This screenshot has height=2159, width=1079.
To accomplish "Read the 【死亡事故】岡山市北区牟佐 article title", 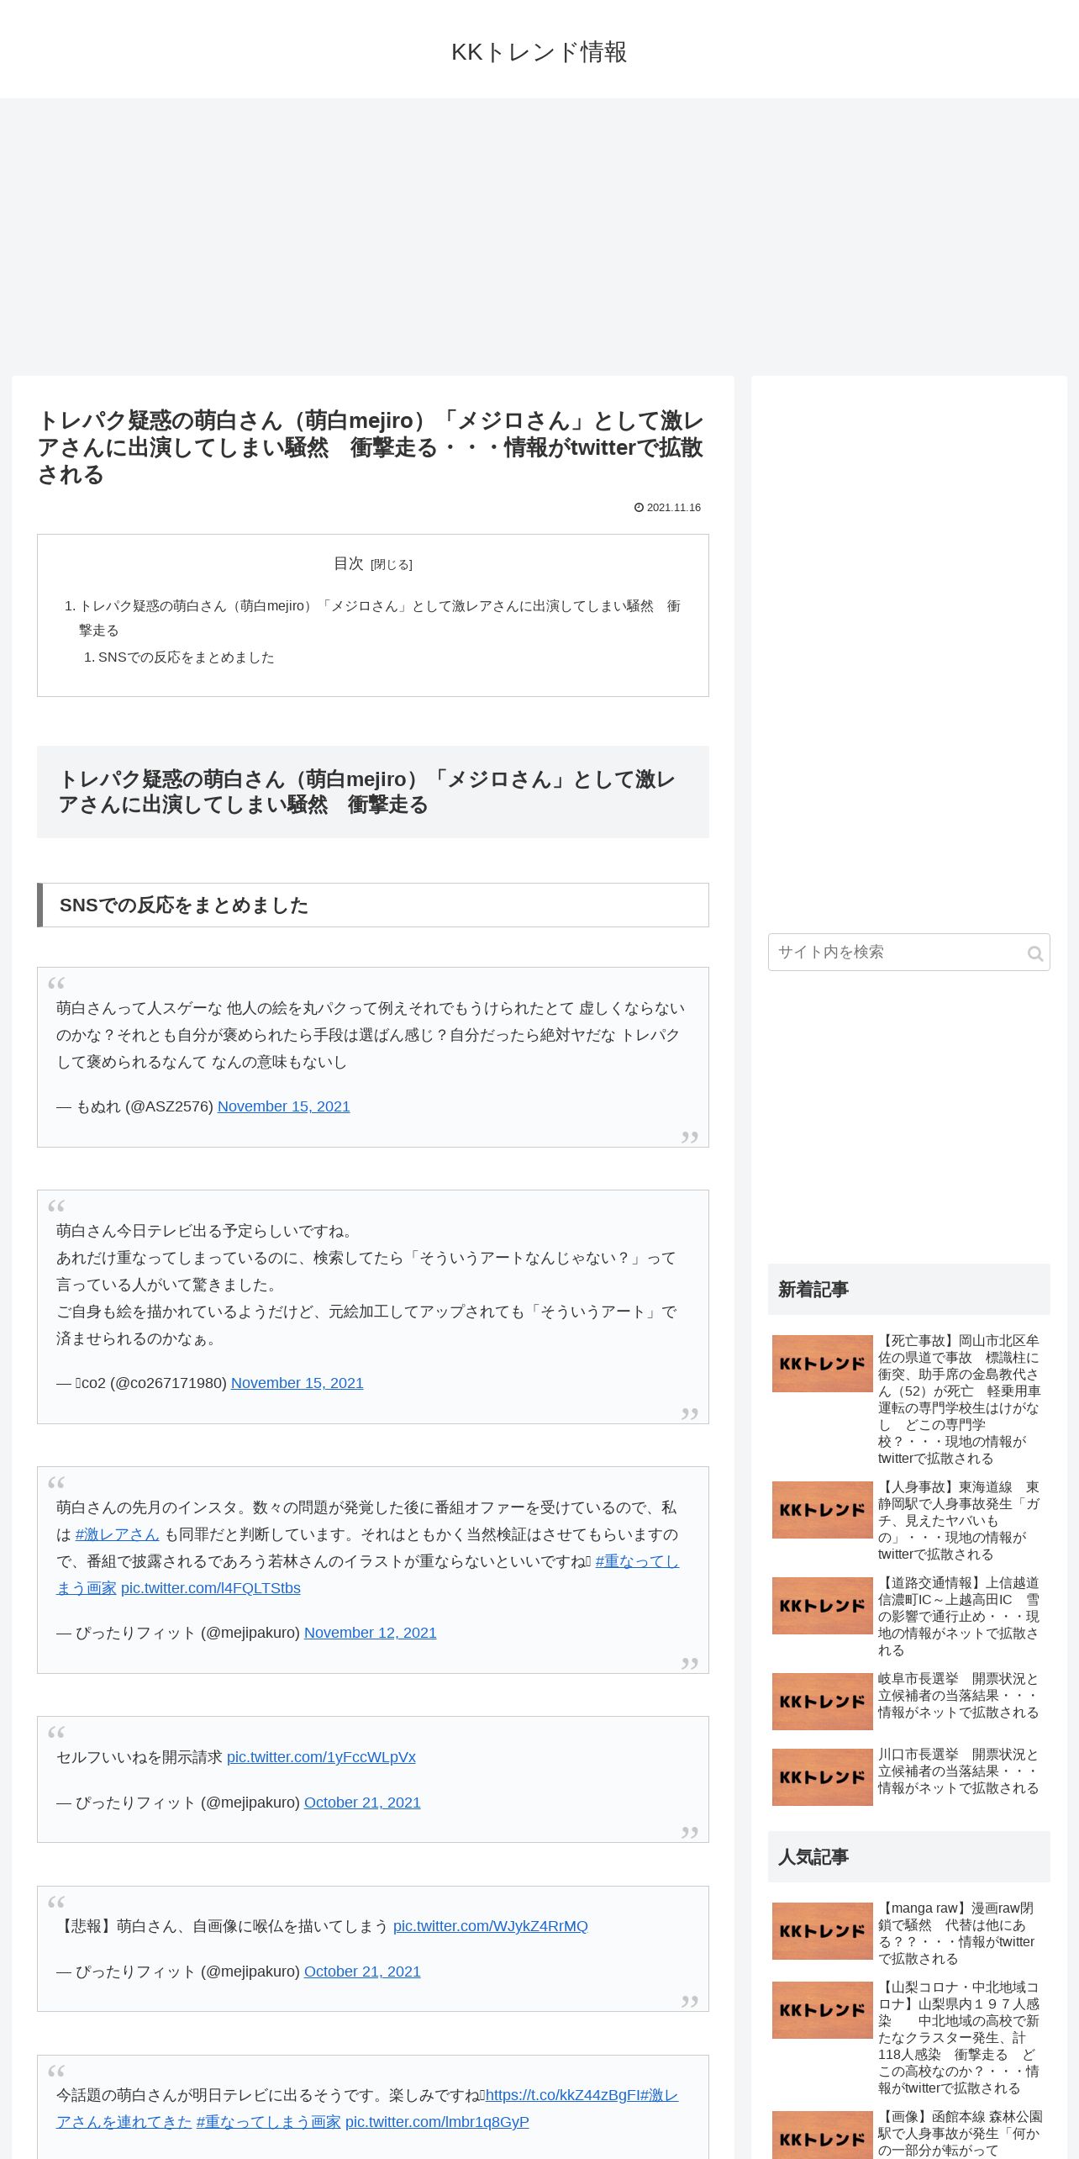I will [x=960, y=1400].
